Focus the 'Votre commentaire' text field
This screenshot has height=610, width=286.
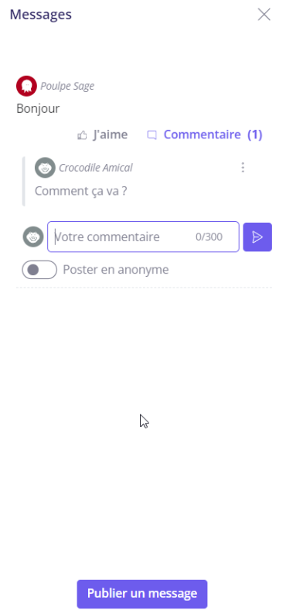143,237
